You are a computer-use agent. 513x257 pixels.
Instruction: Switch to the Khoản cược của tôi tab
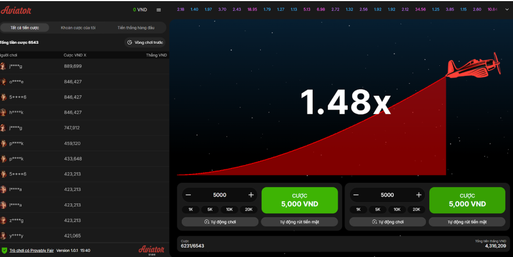(x=78, y=28)
